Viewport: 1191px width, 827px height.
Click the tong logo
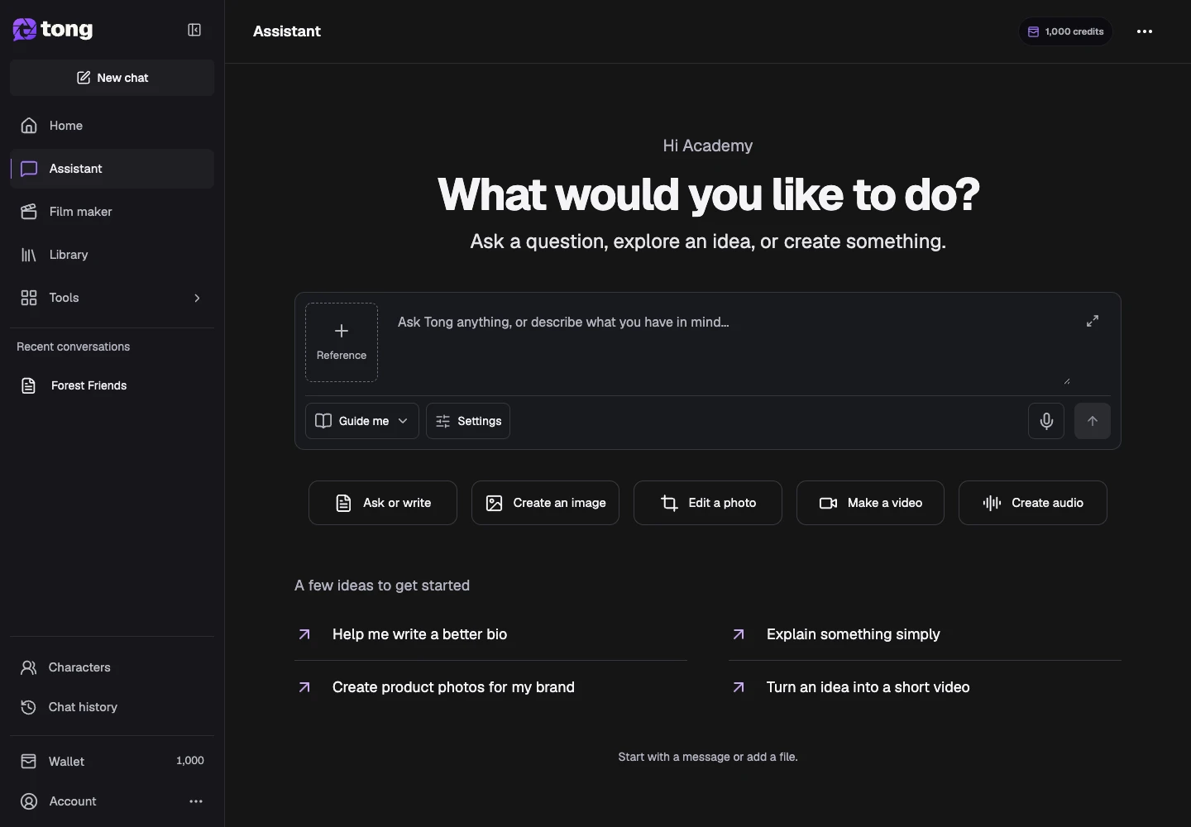click(53, 30)
